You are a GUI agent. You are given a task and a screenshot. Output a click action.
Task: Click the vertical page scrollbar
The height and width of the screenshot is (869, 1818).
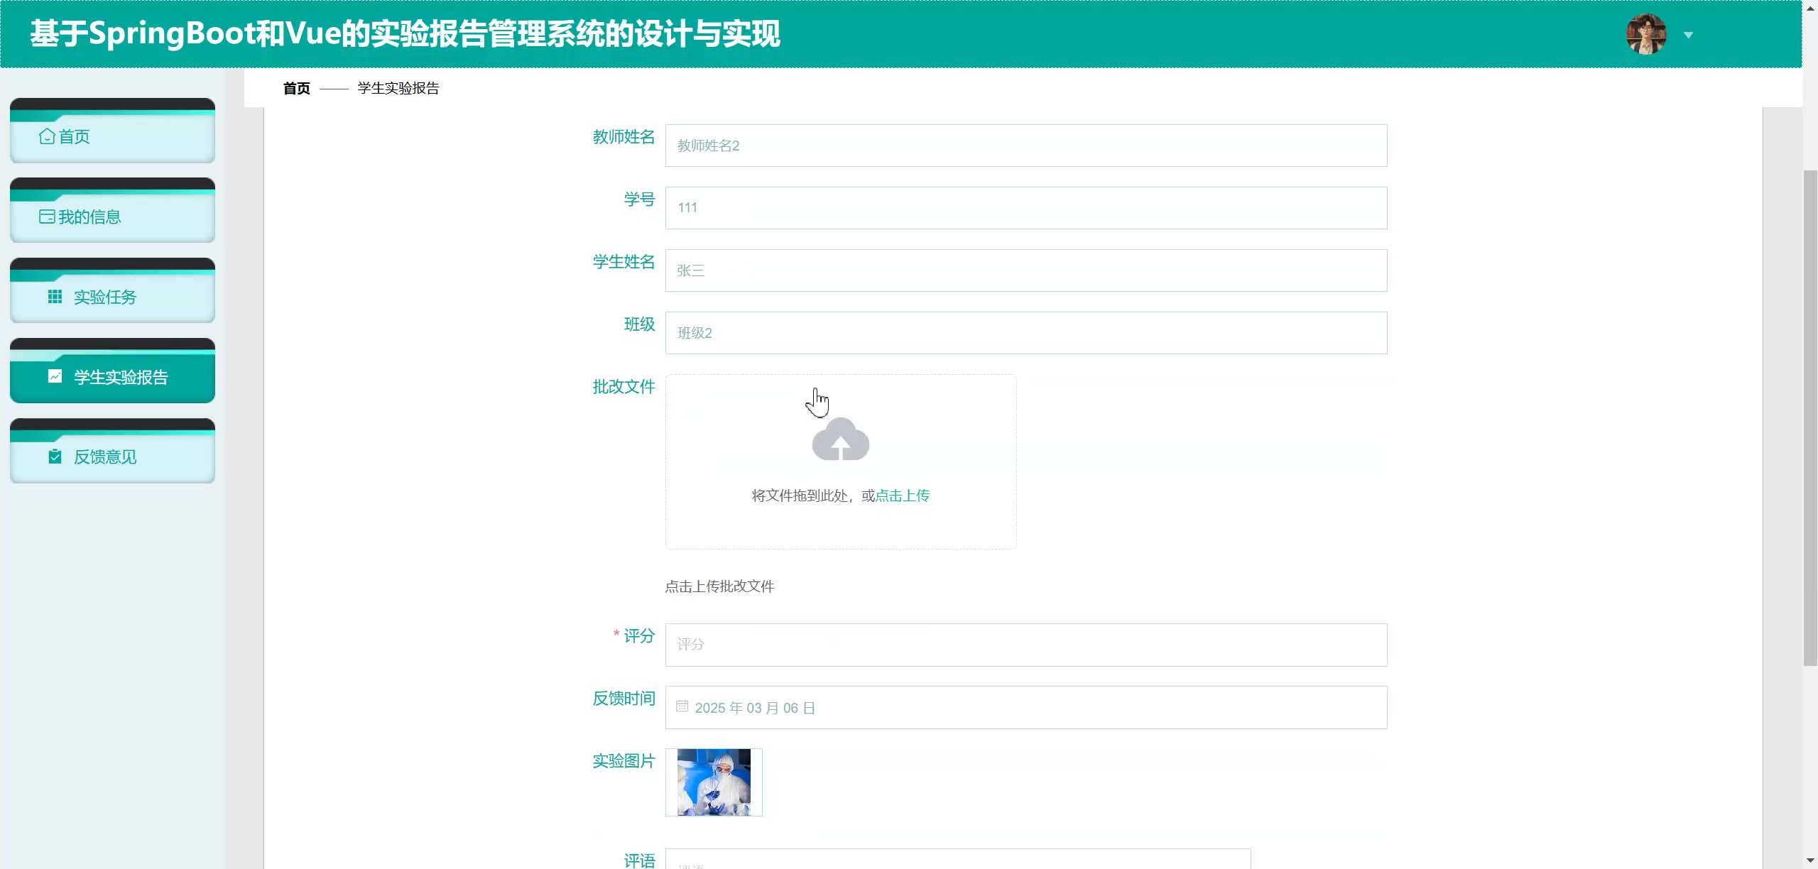(1810, 419)
